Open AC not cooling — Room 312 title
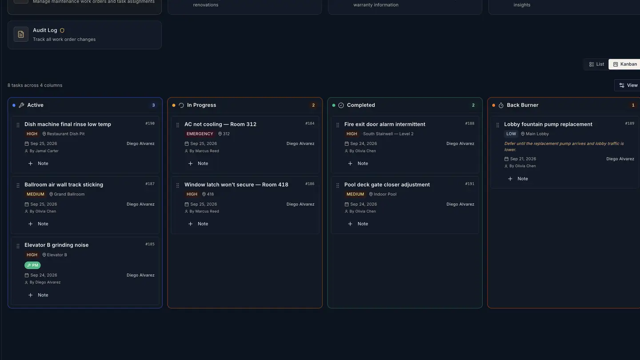 220,124
